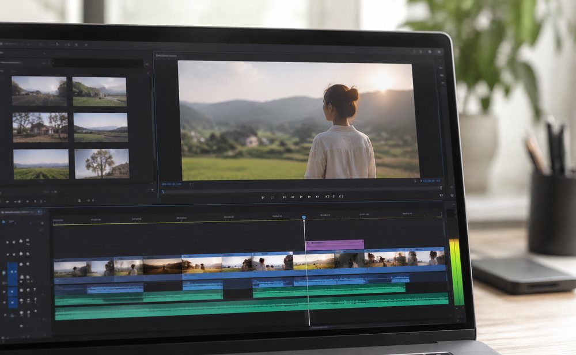Click the video preview of the woman facing the hills
576x355 pixels.
pos(298,120)
